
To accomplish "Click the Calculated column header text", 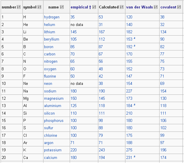I will (x=108, y=7).
